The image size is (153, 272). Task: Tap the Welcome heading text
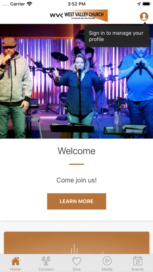[x=77, y=151]
